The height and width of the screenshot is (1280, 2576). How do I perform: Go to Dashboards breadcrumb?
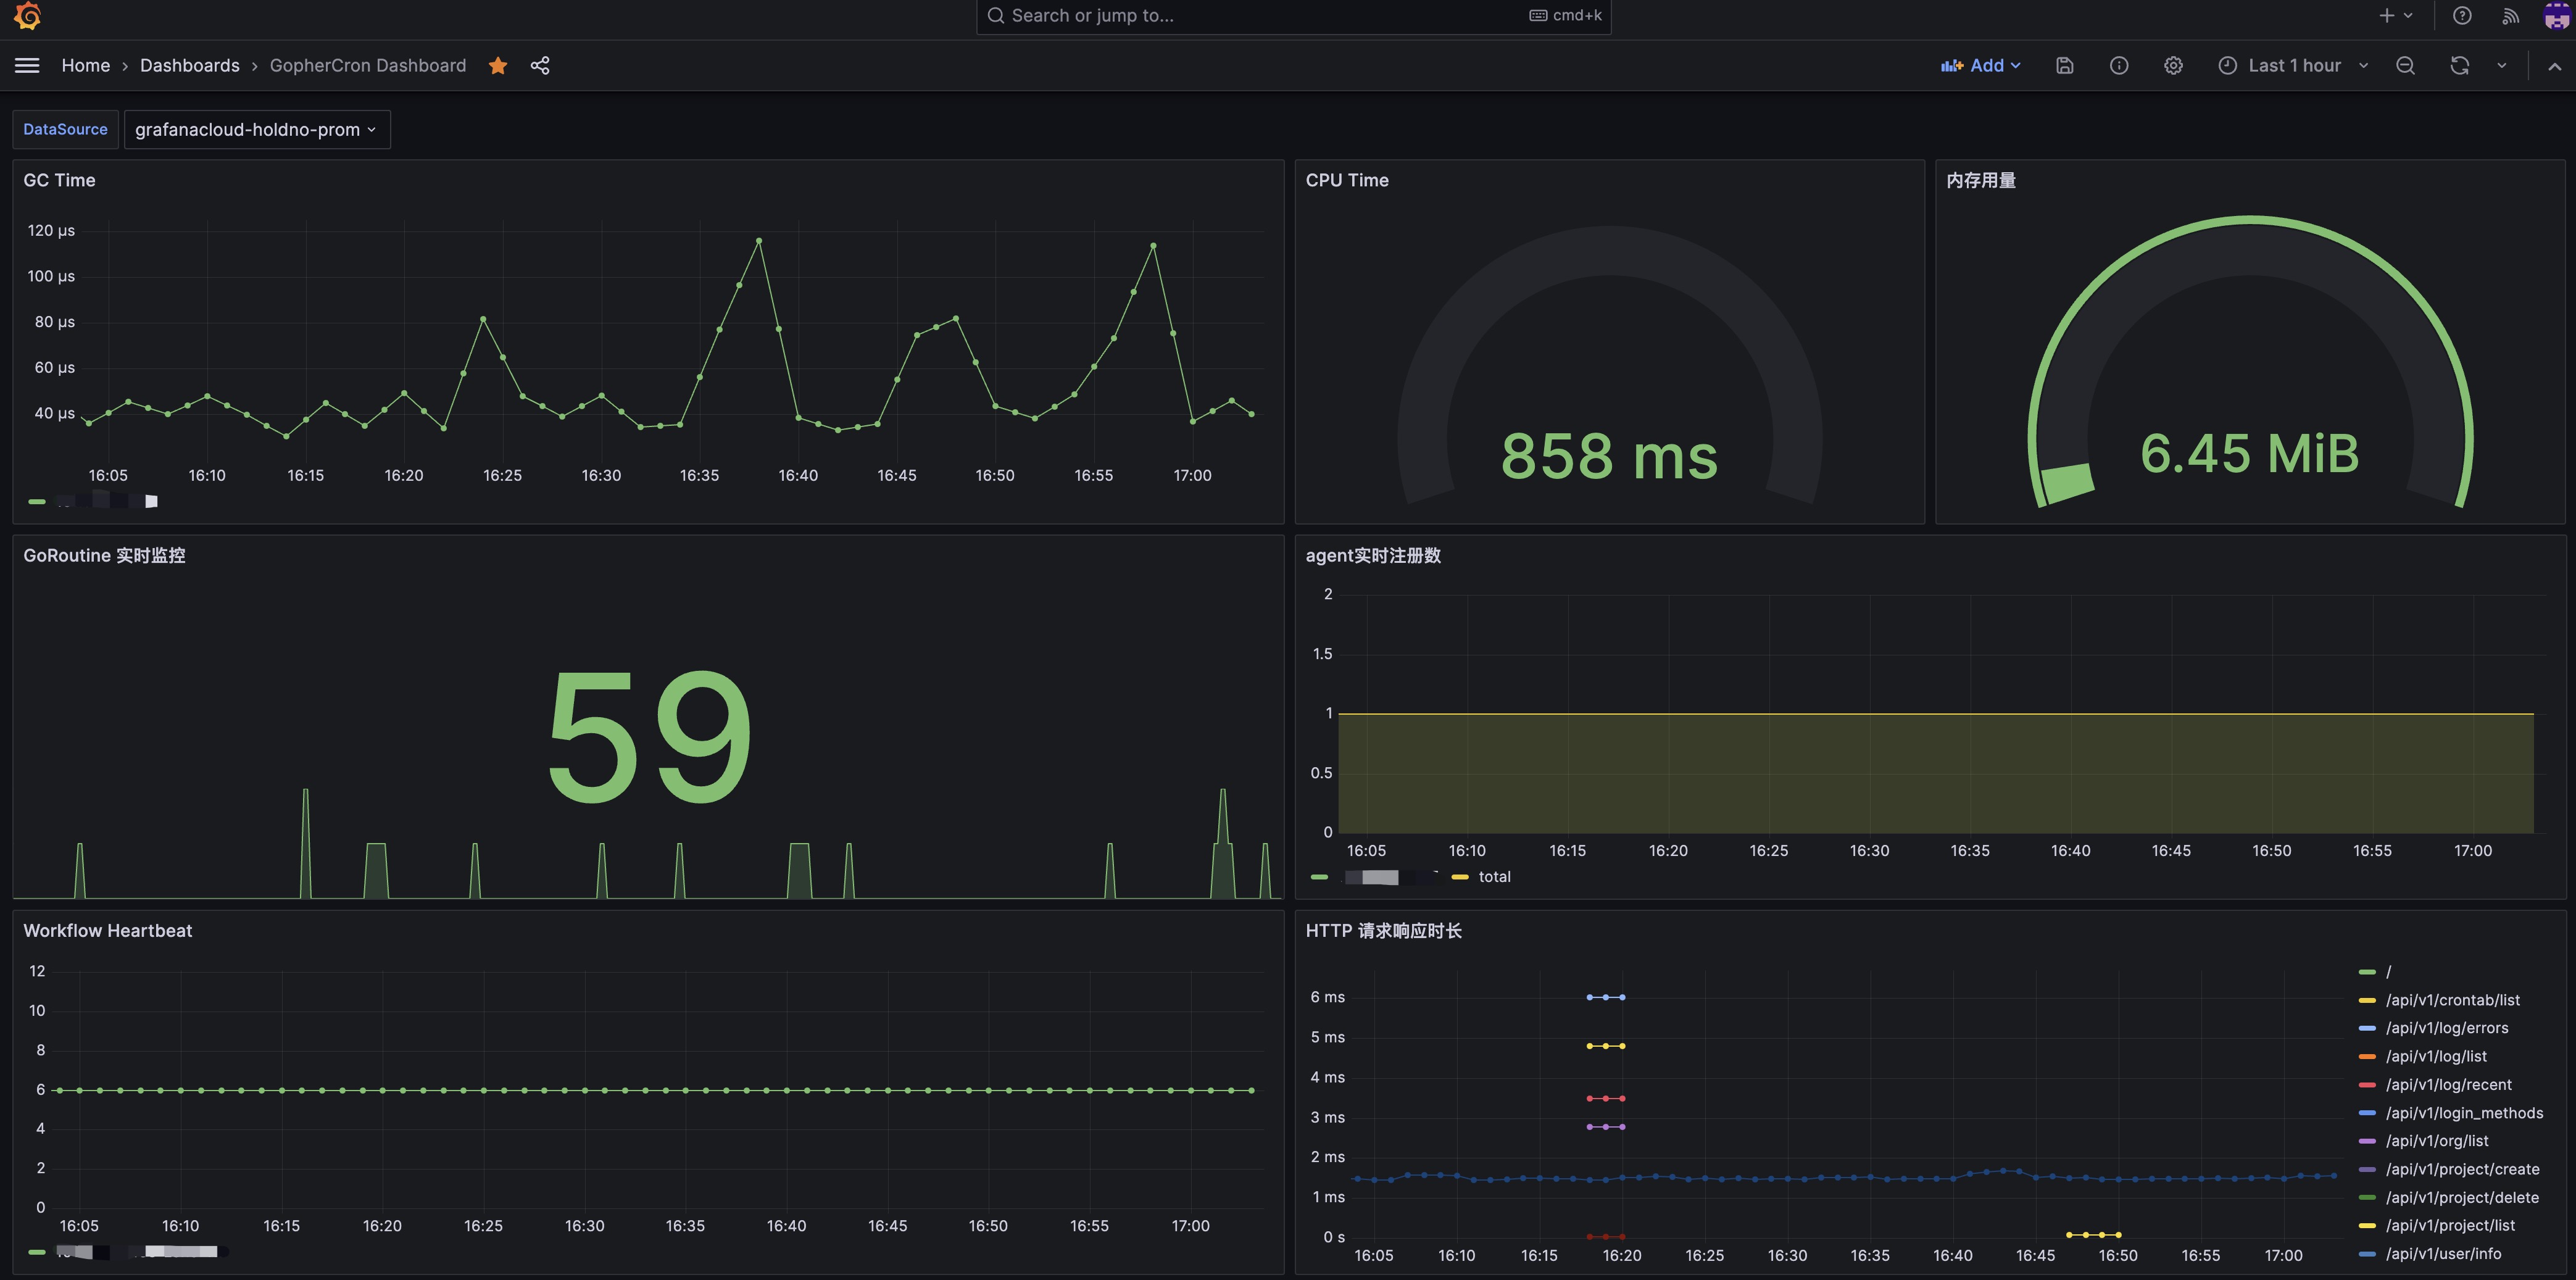pos(189,65)
